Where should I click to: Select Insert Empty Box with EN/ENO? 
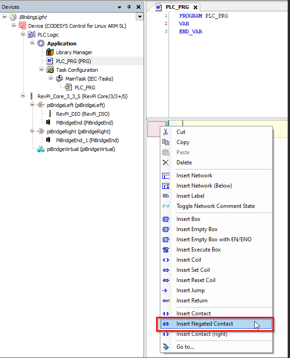pos(214,239)
